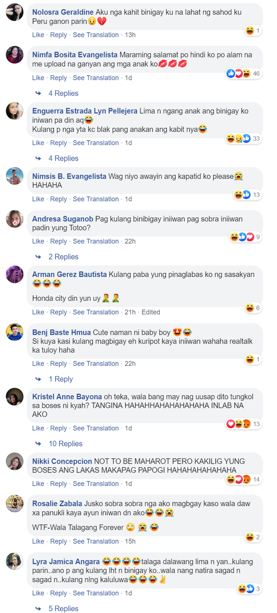The width and height of the screenshot is (277, 613).
Task: Like Nolosra Geraldine's comment
Action: 38,35
